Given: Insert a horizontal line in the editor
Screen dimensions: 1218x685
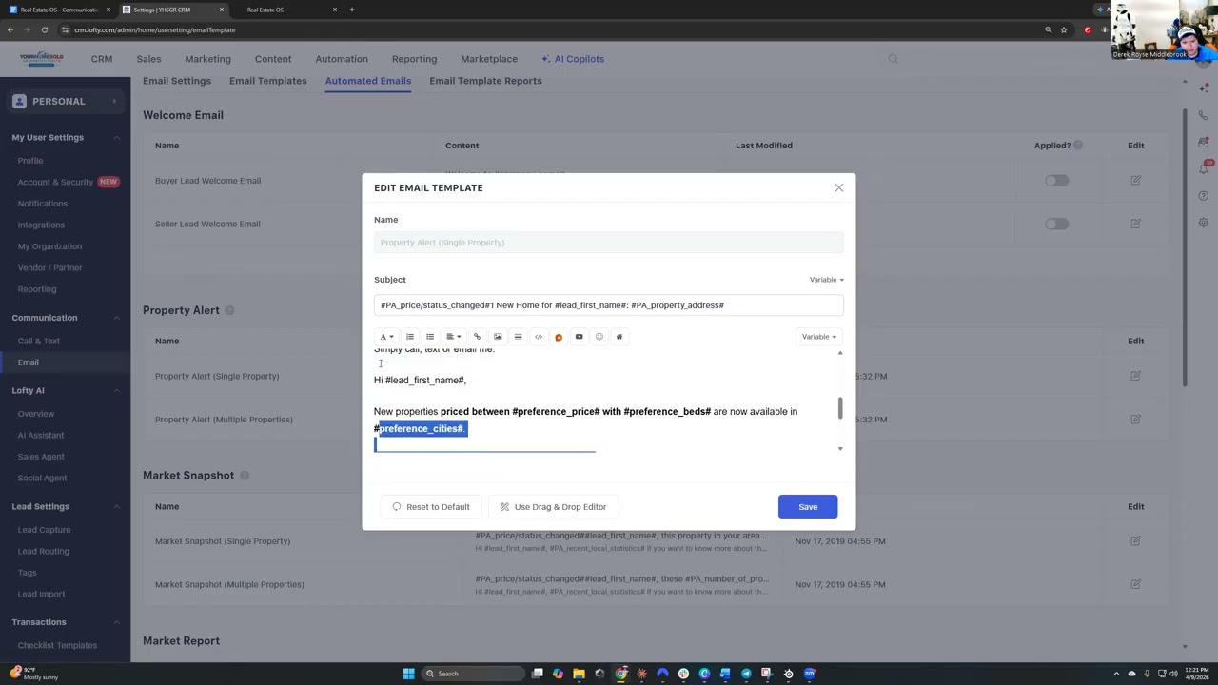Looking at the screenshot, I should pyautogui.click(x=518, y=337).
